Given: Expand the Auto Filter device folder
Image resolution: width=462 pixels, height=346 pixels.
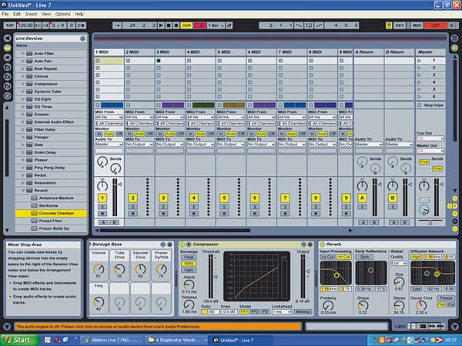Looking at the screenshot, I should click(25, 53).
